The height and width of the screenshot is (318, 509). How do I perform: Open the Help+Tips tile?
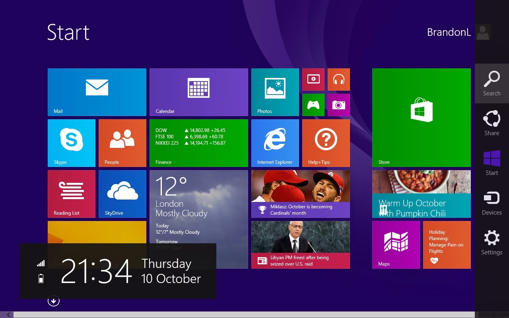(326, 143)
